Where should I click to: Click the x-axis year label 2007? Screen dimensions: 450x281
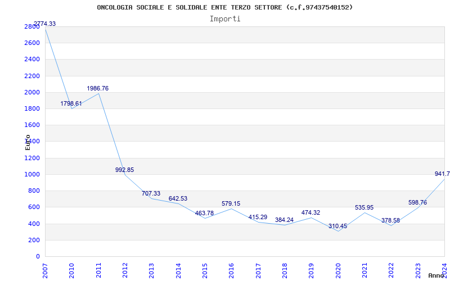coord(45,271)
